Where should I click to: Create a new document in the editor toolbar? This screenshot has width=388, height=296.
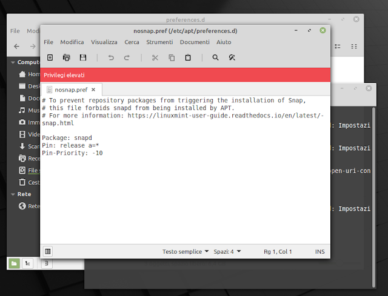tap(50, 58)
